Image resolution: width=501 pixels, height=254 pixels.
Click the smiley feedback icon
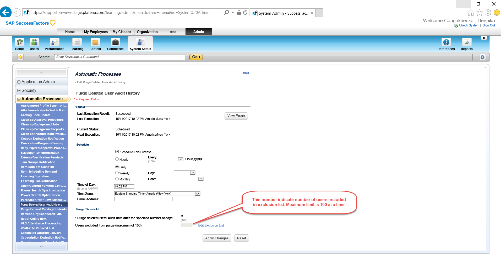coord(497,13)
